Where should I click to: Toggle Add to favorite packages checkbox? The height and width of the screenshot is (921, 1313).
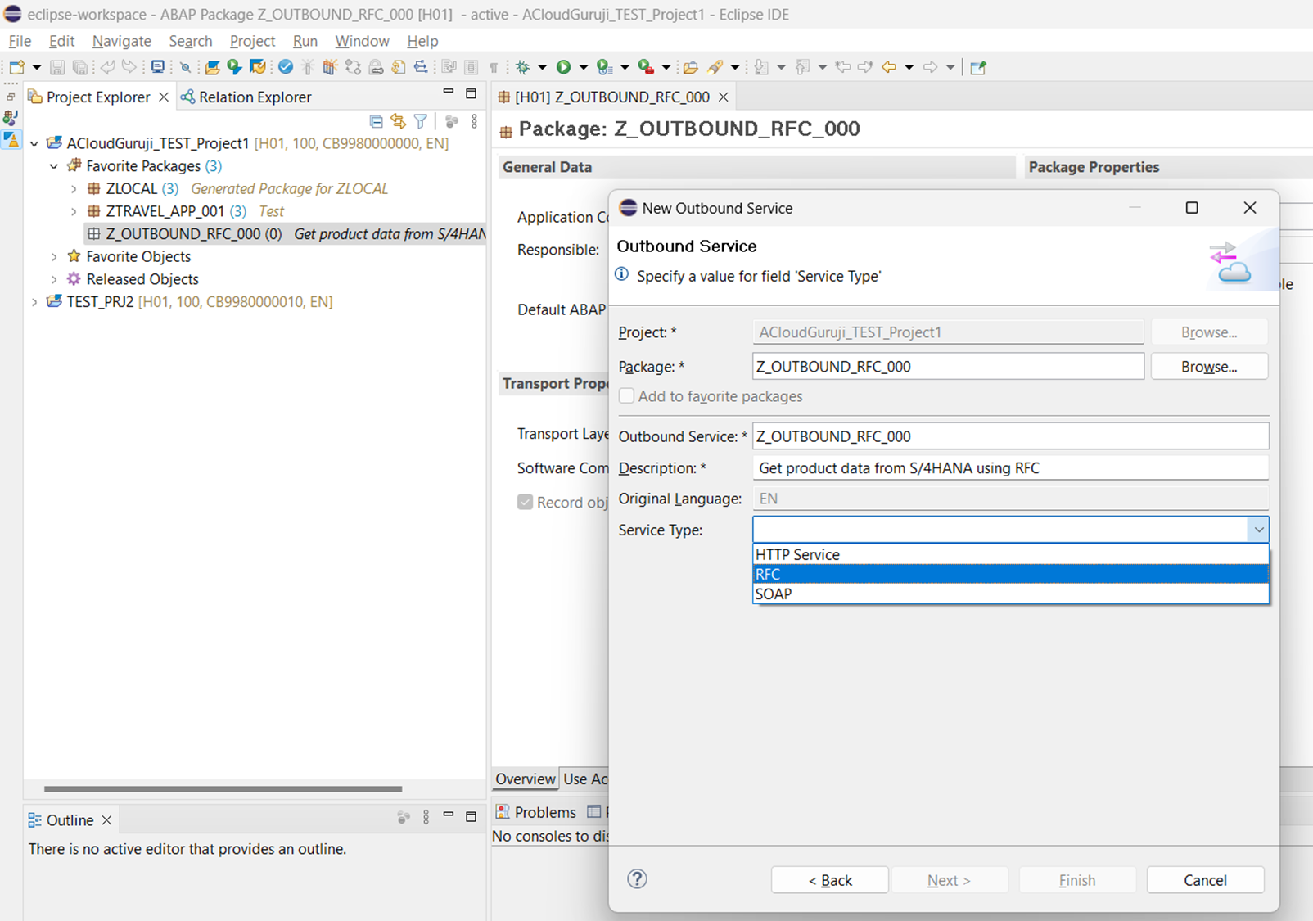coord(627,396)
